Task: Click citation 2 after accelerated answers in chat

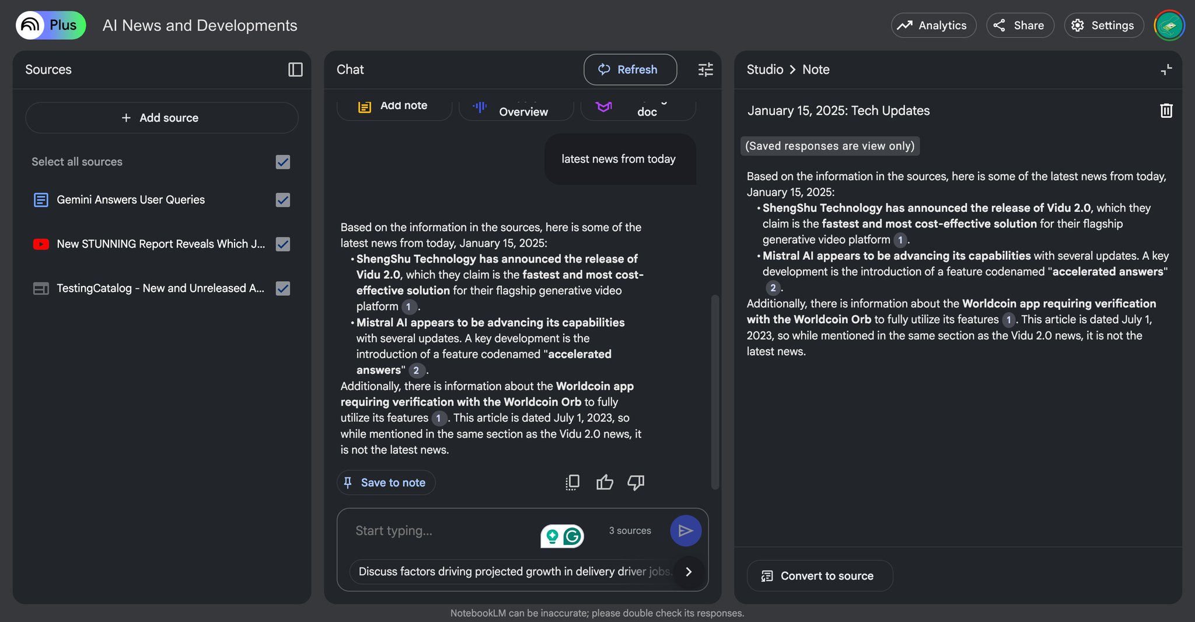Action: click(416, 371)
